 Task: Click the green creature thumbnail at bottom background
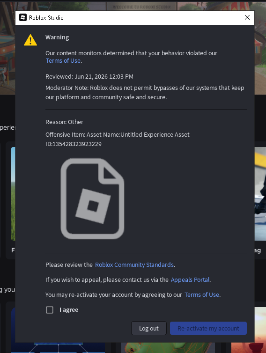[x=168, y=348]
